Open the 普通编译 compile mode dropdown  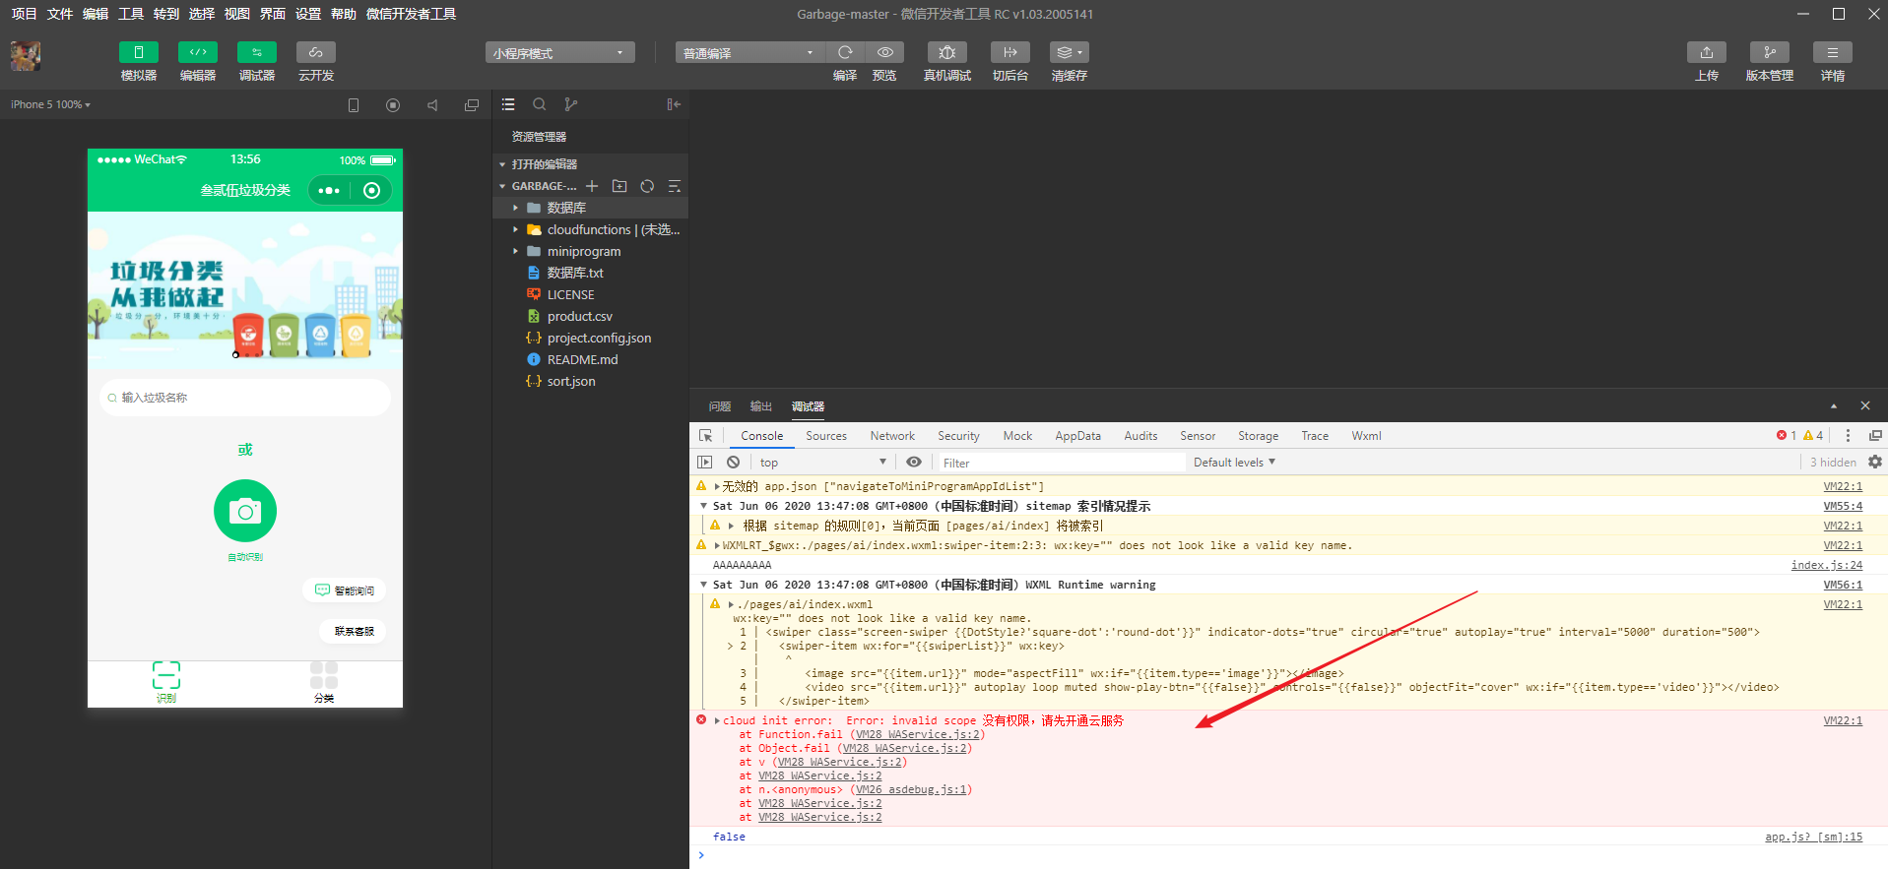[749, 53]
